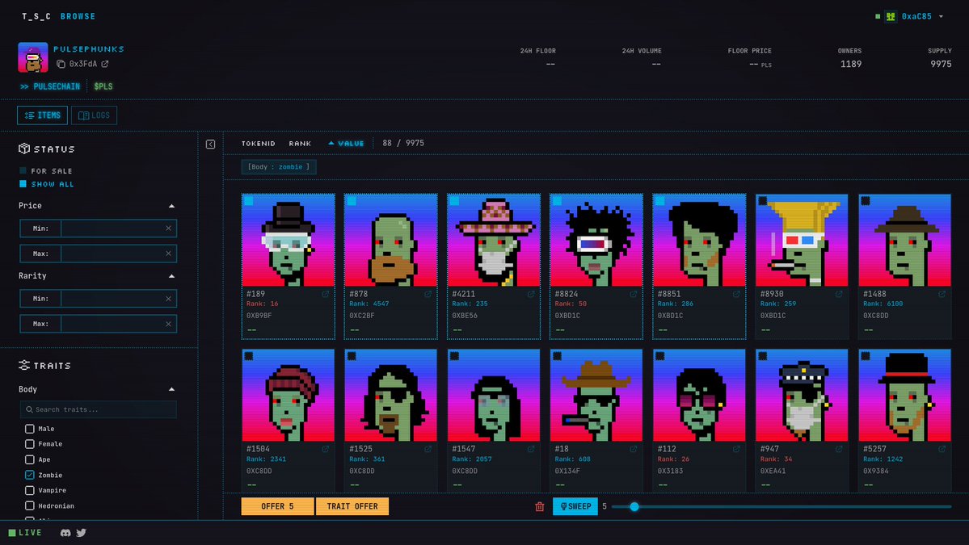Open external link for token #947
The height and width of the screenshot is (545, 969).
pyautogui.click(x=839, y=450)
